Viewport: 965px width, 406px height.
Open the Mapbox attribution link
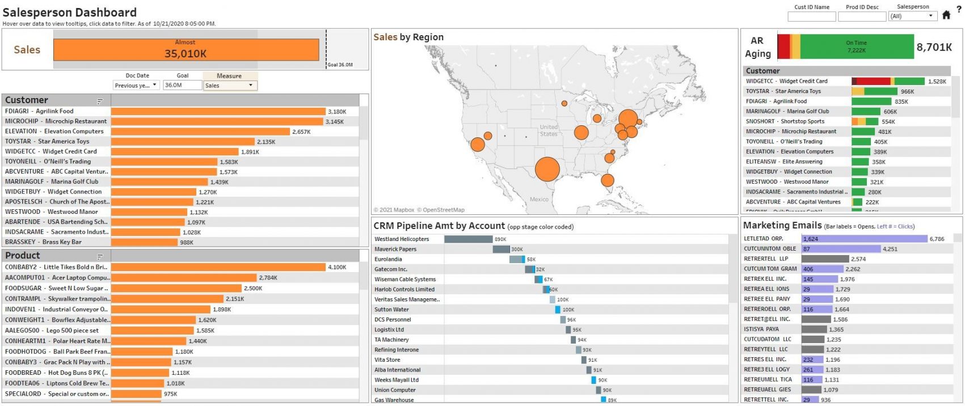(394, 210)
